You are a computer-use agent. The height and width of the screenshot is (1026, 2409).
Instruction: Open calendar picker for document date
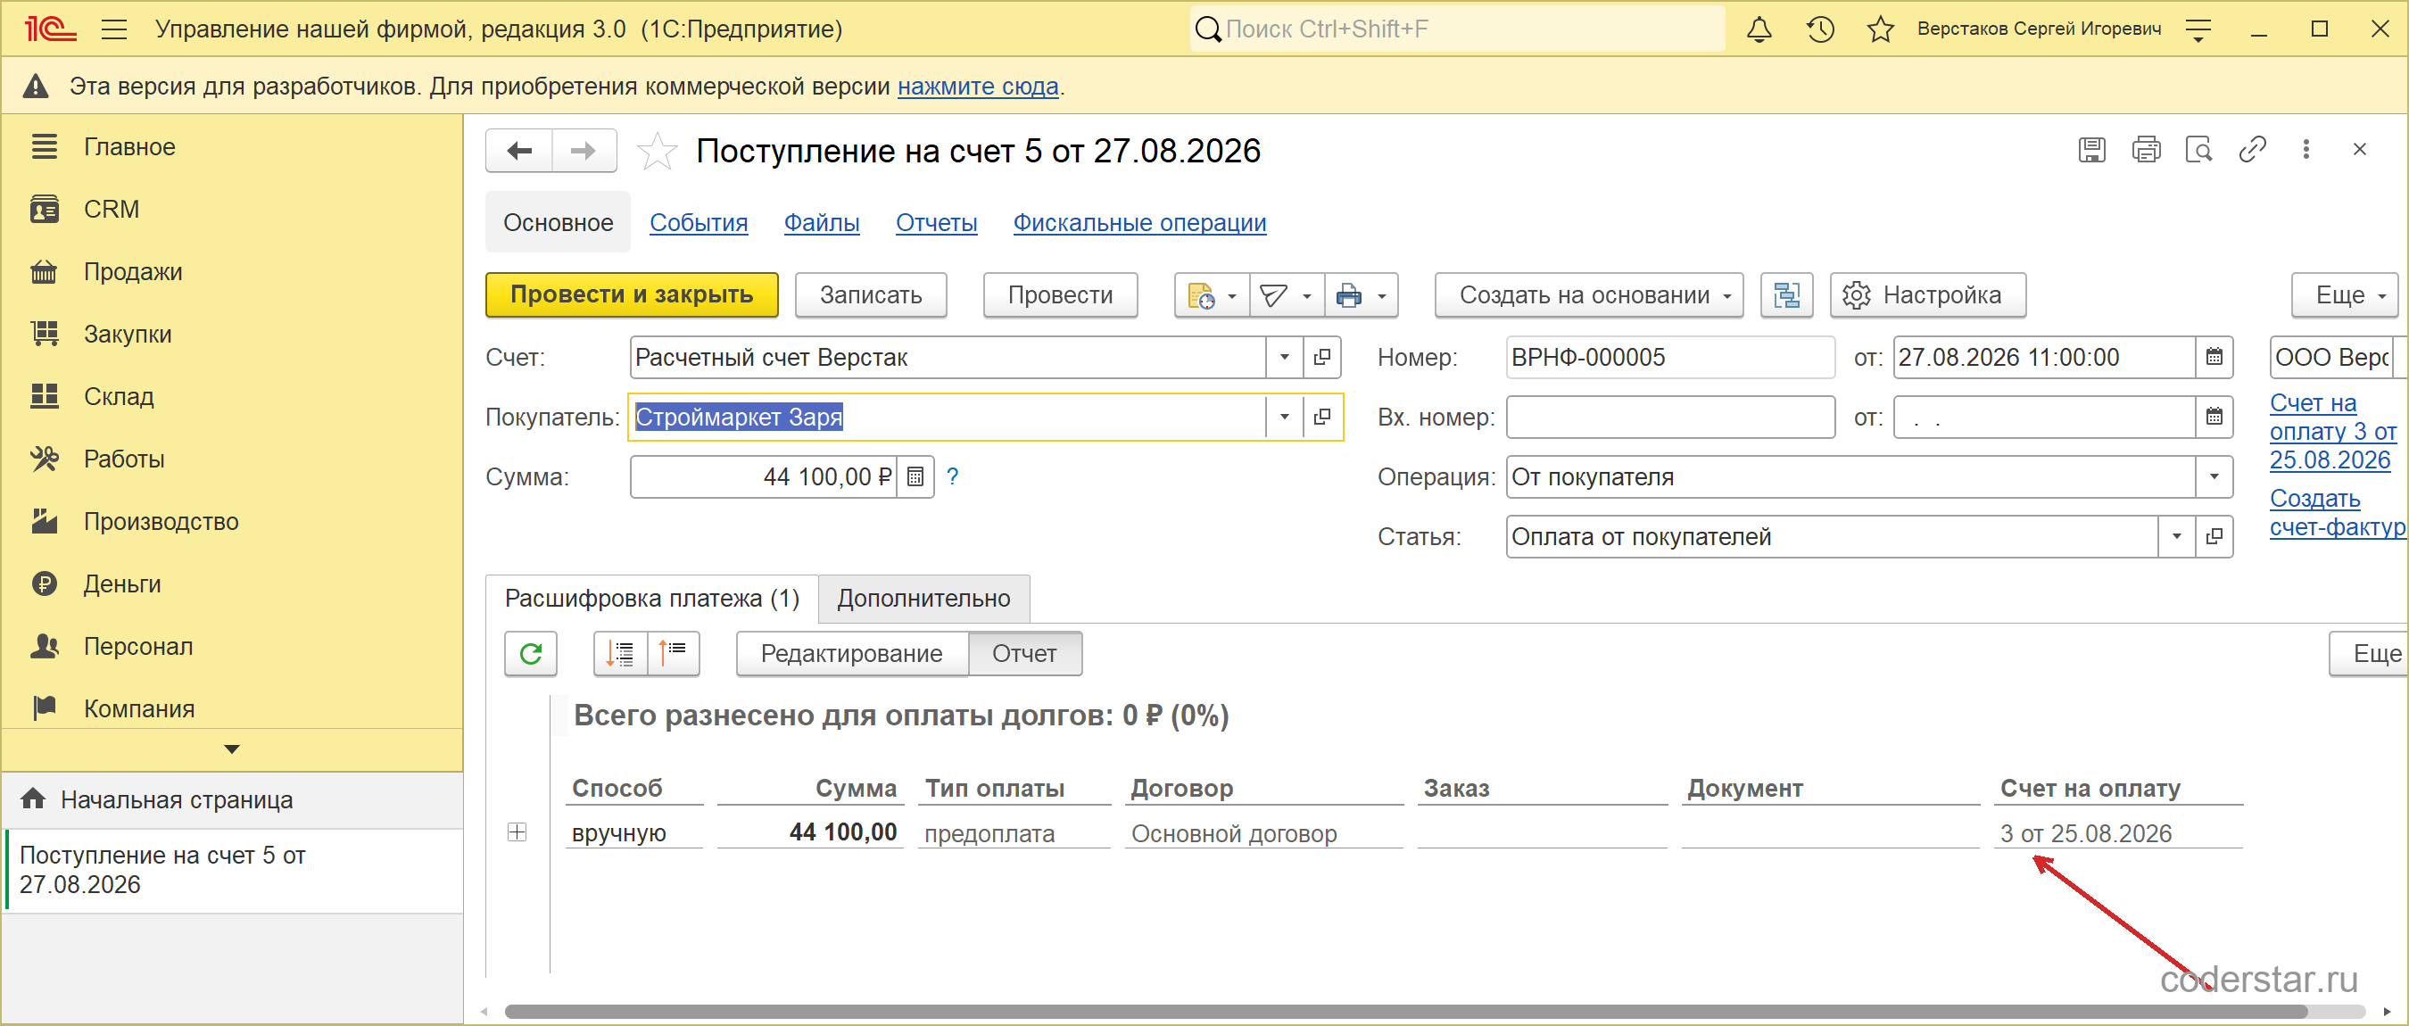coord(2214,357)
